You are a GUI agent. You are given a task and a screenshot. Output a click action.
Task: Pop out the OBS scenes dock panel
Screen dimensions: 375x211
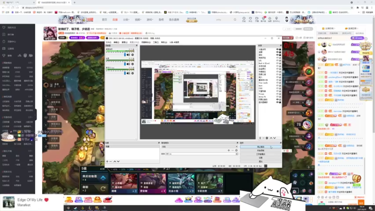coord(159,143)
